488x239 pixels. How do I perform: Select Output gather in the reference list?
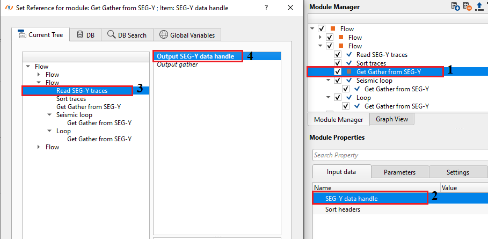coord(177,64)
